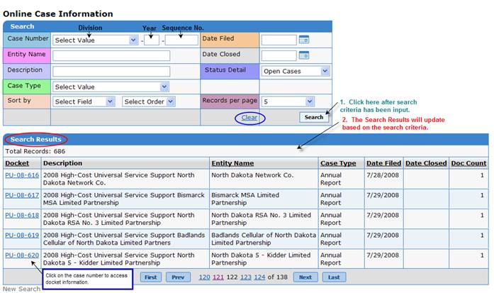
Task: Click the Search button
Action: tap(314, 117)
